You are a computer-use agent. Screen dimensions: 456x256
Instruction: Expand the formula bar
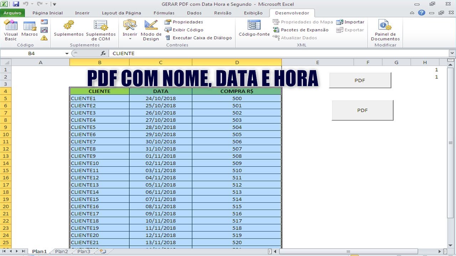[452, 53]
